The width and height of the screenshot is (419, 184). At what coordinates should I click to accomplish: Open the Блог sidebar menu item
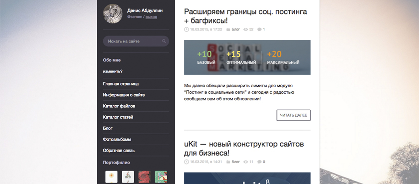(x=108, y=128)
